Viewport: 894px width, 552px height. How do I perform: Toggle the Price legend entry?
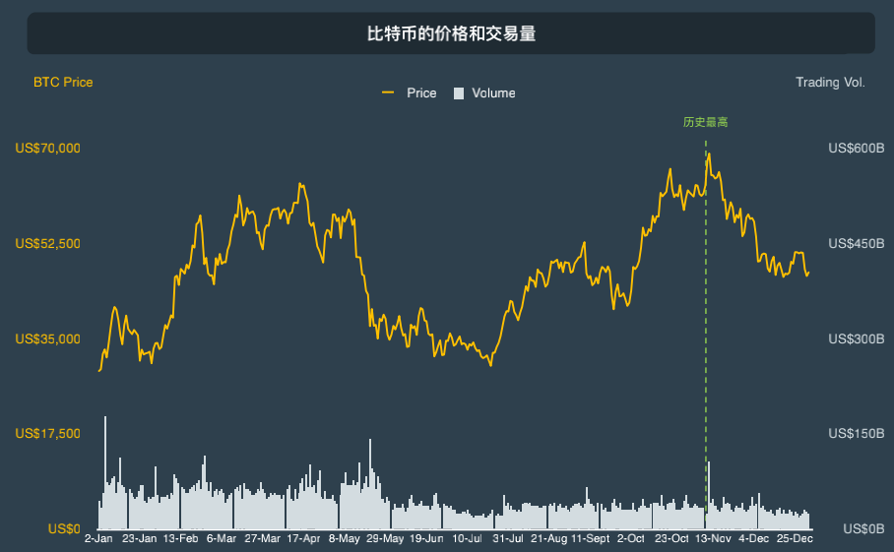tap(410, 92)
